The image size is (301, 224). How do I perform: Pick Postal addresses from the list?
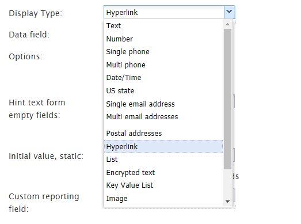[x=163, y=134]
